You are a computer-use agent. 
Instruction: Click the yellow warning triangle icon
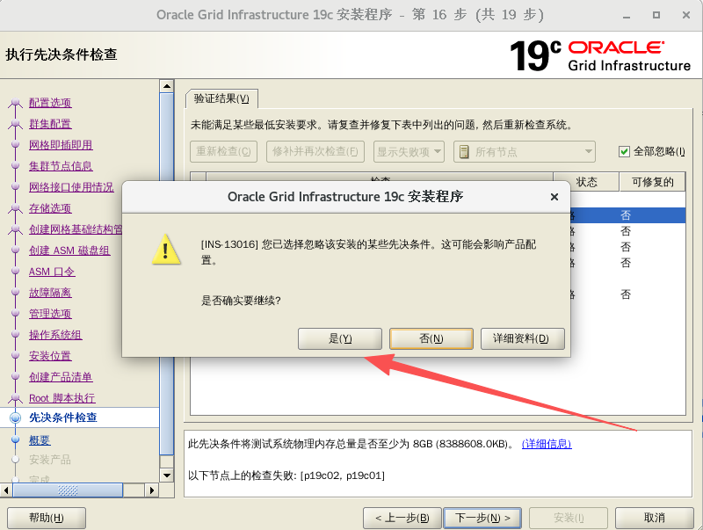tap(166, 250)
